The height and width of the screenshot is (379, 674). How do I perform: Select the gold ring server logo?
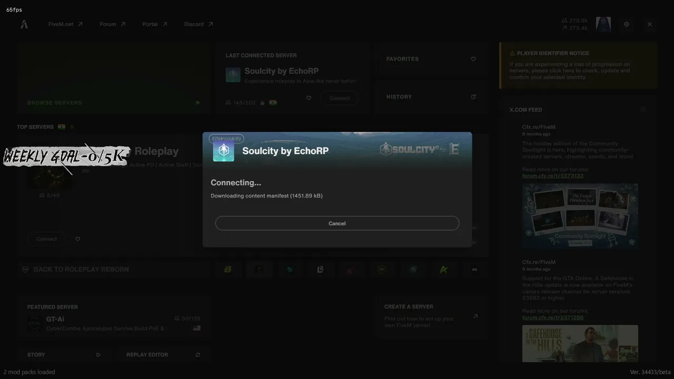(382, 270)
